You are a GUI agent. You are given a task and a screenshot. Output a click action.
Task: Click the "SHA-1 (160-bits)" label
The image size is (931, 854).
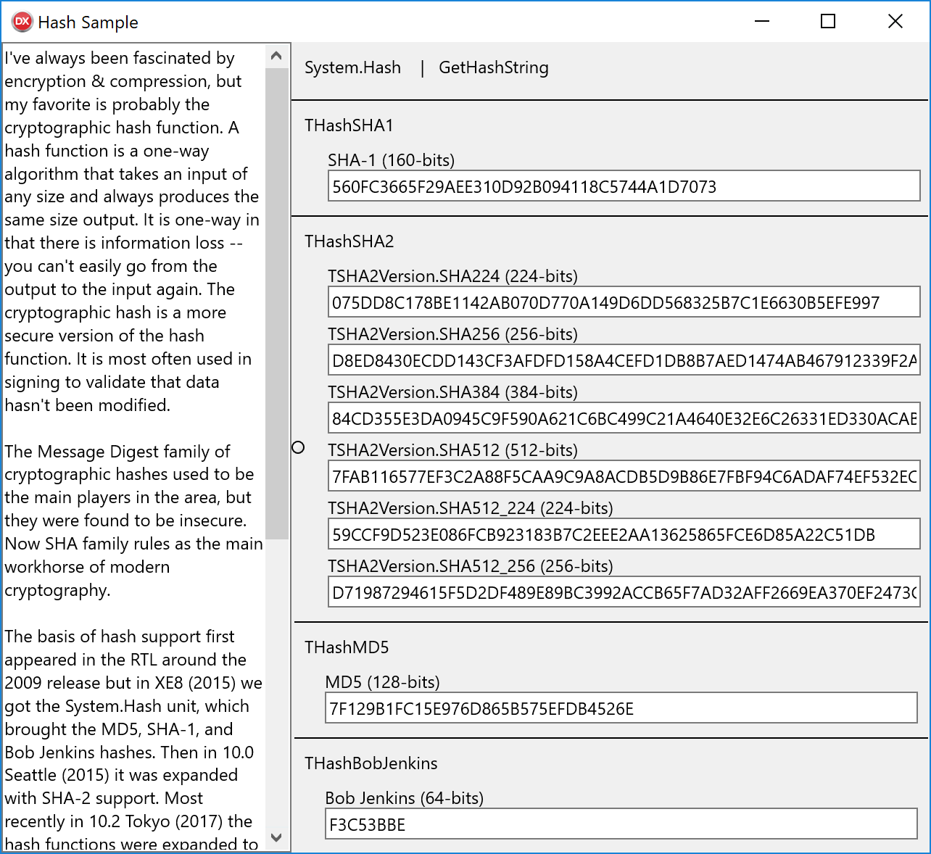(x=392, y=160)
